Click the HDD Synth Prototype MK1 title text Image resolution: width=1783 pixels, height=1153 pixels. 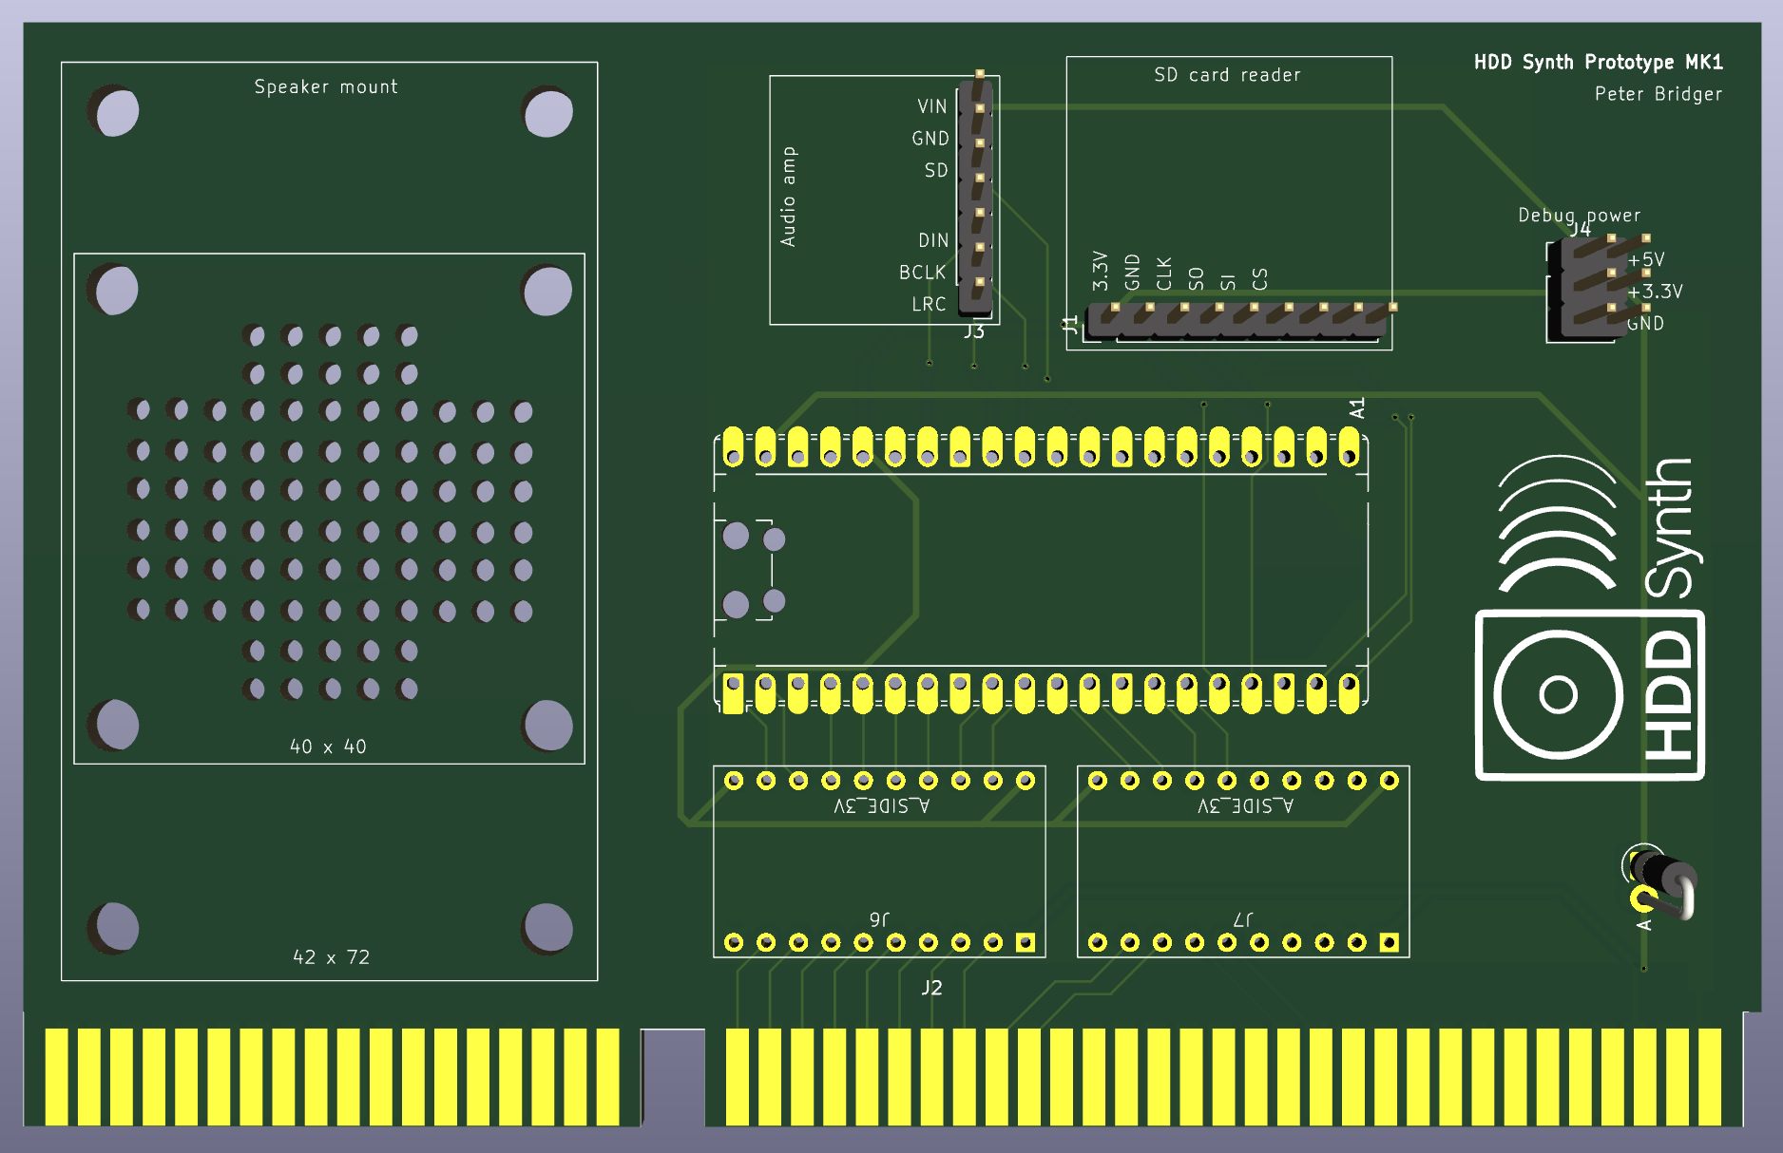click(x=1598, y=63)
